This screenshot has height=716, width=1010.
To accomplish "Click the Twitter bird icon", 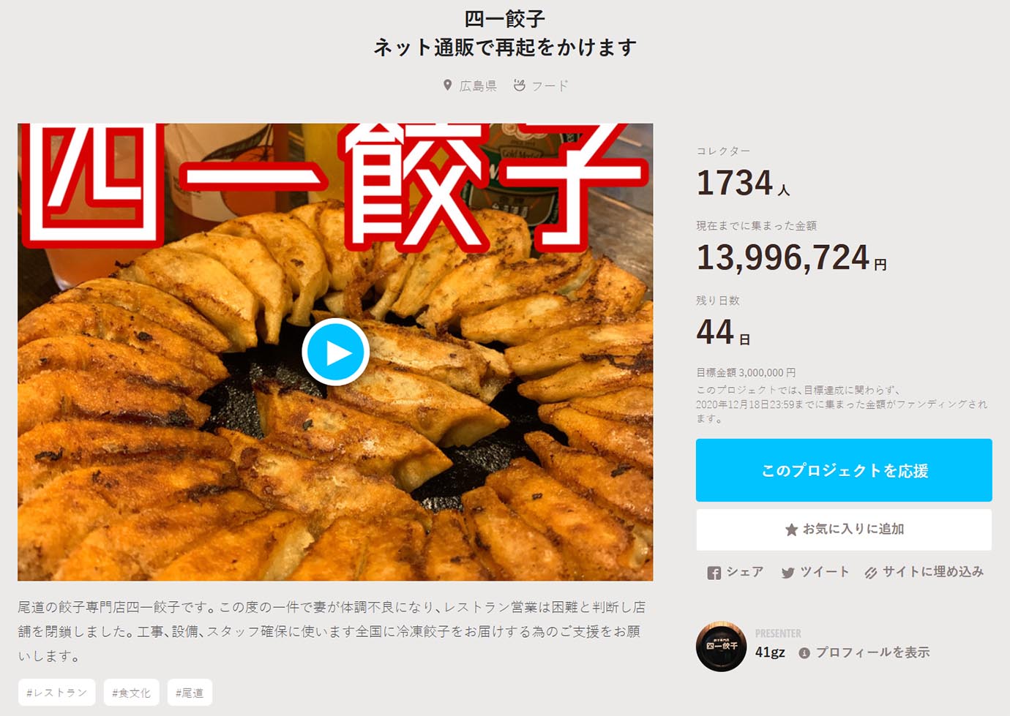I will (788, 573).
